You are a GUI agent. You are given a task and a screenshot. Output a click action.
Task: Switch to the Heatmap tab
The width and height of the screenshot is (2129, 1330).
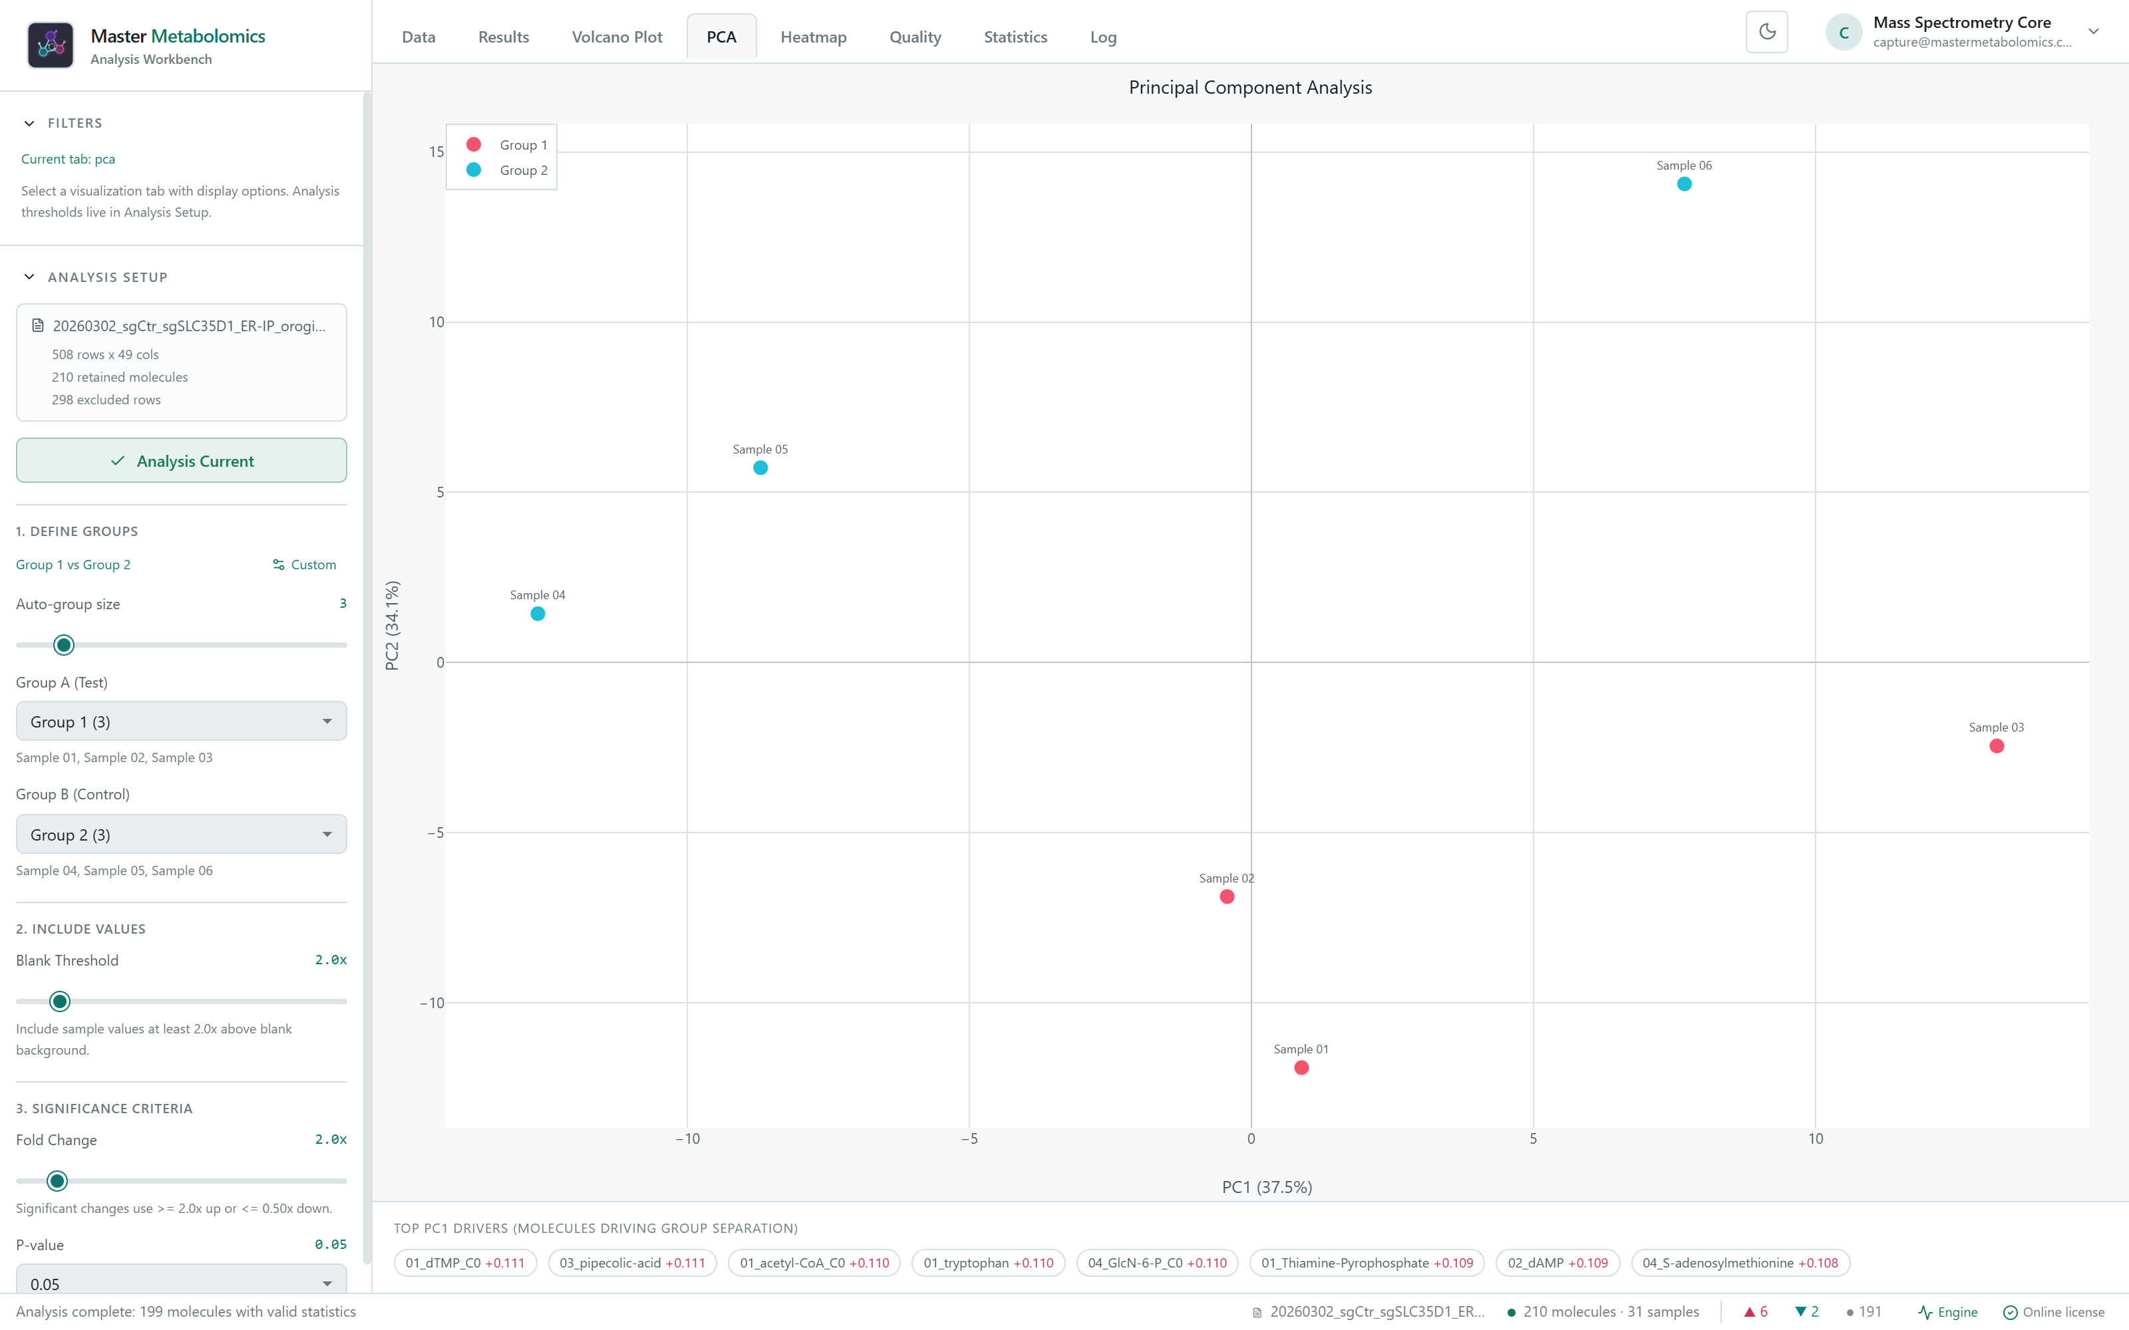813,37
